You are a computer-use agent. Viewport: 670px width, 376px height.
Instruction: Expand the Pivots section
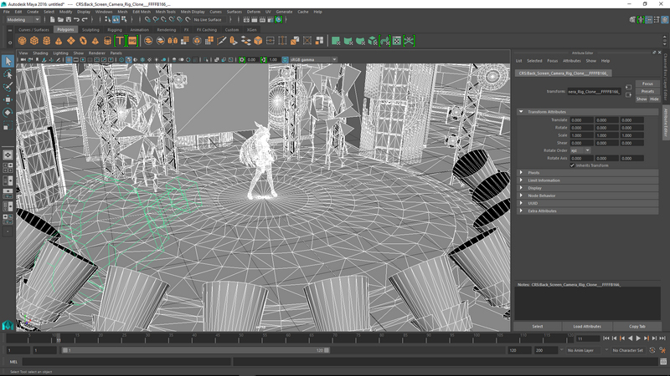533,173
